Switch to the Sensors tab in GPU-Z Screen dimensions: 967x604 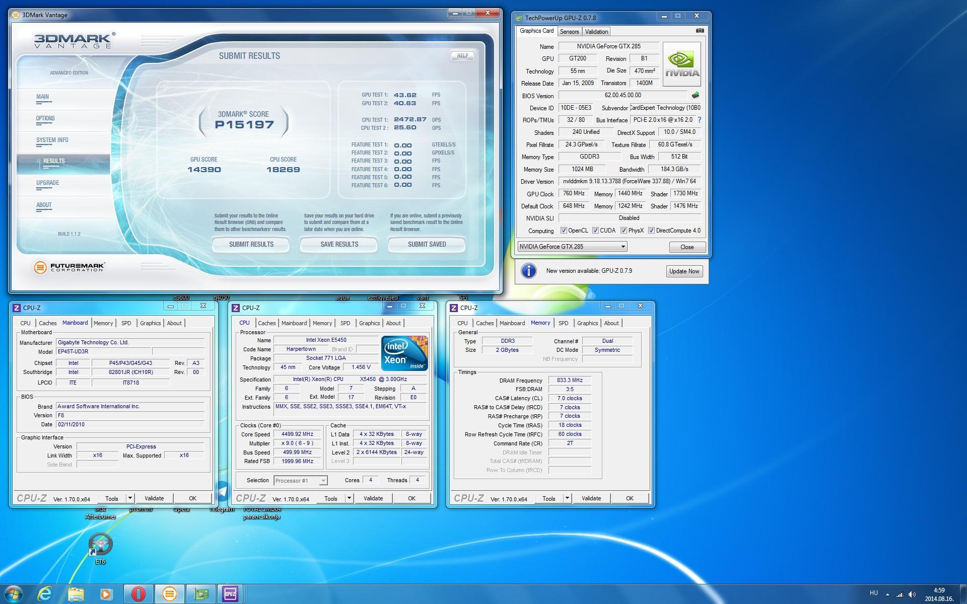(x=569, y=31)
